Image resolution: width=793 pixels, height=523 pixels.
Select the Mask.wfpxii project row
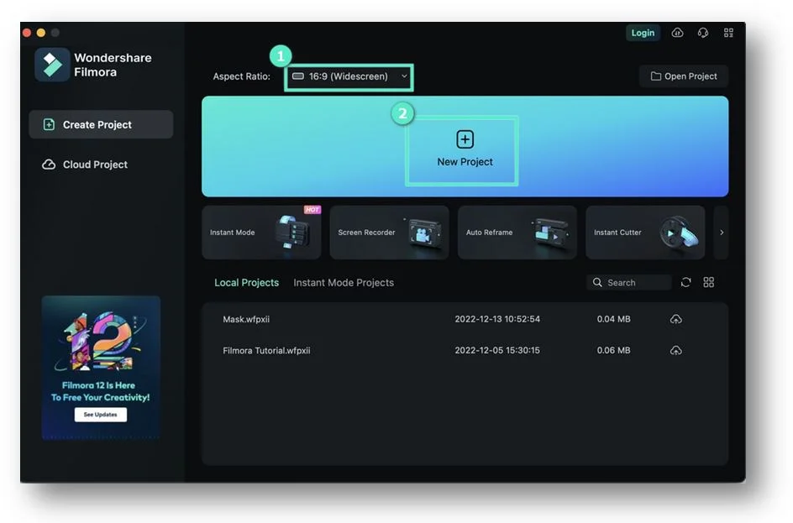465,319
